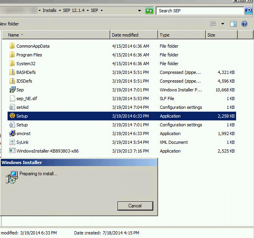Cancel the Windows Installer preparation
Image resolution: width=254 pixels, height=238 pixels.
pos(135,205)
